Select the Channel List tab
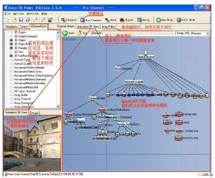This screenshot has width=215, height=178. [39, 26]
